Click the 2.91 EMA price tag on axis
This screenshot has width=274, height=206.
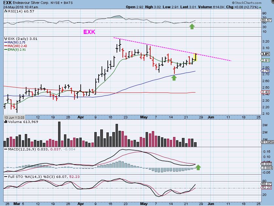pyautogui.click(x=266, y=60)
